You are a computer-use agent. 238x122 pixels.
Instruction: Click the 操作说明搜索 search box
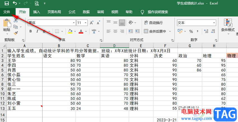158,12
